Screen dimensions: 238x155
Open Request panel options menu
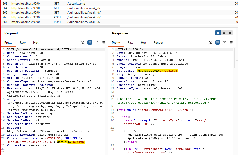coord(104,42)
